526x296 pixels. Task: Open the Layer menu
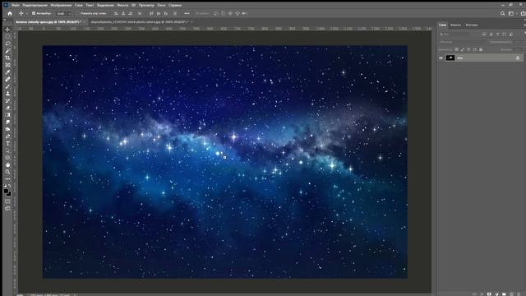pos(79,6)
